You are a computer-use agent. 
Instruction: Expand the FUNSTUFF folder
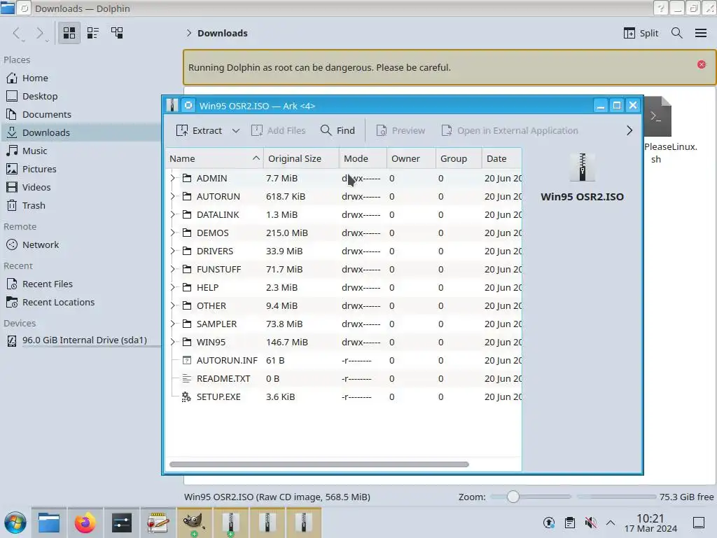pos(172,269)
